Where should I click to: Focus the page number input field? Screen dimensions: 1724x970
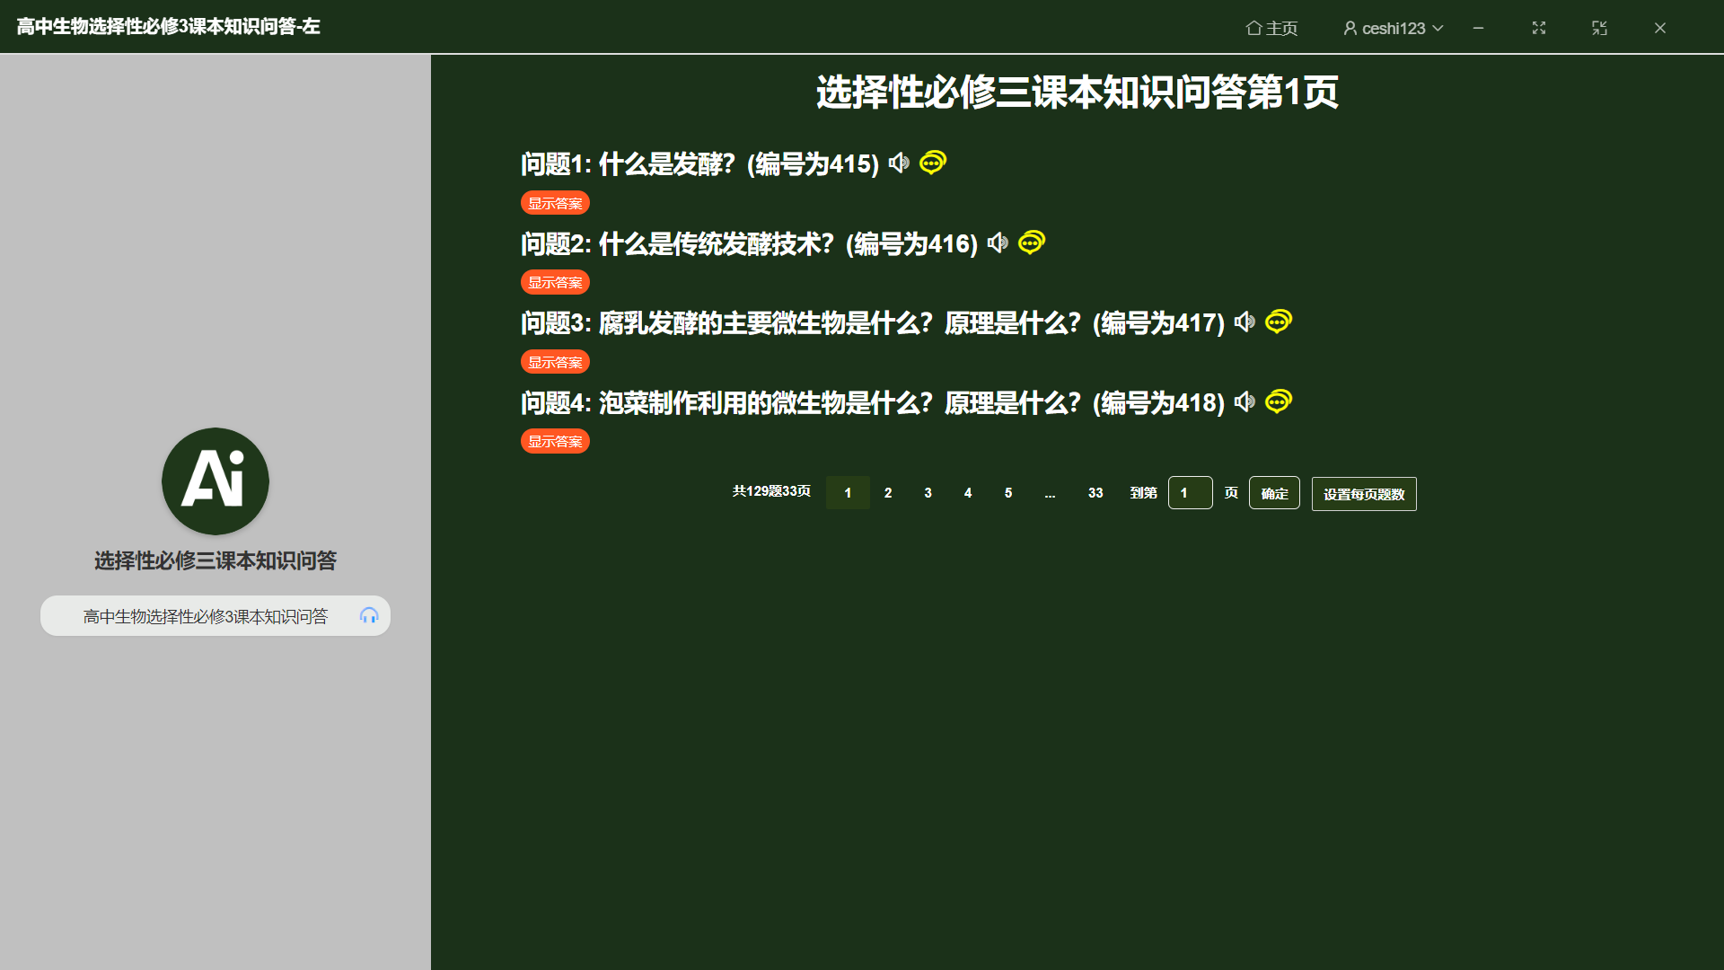point(1190,493)
